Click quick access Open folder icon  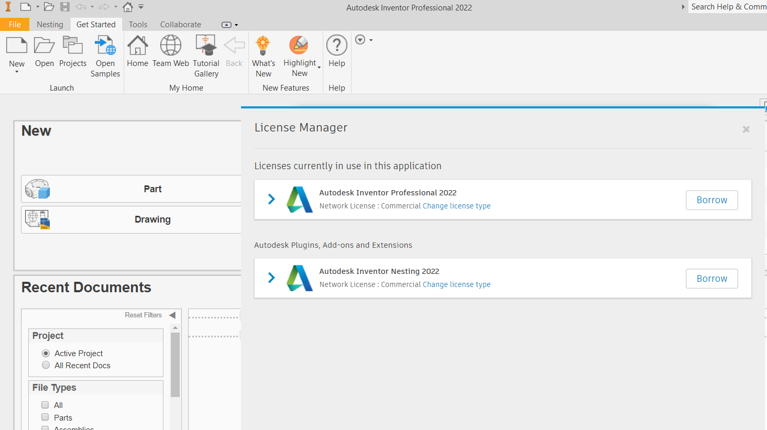(x=49, y=7)
